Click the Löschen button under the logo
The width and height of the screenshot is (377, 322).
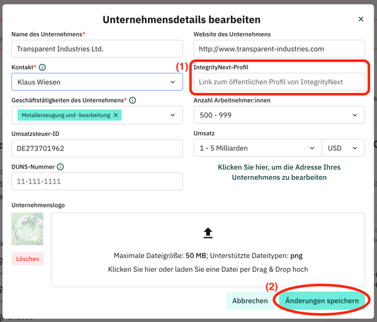tap(28, 259)
